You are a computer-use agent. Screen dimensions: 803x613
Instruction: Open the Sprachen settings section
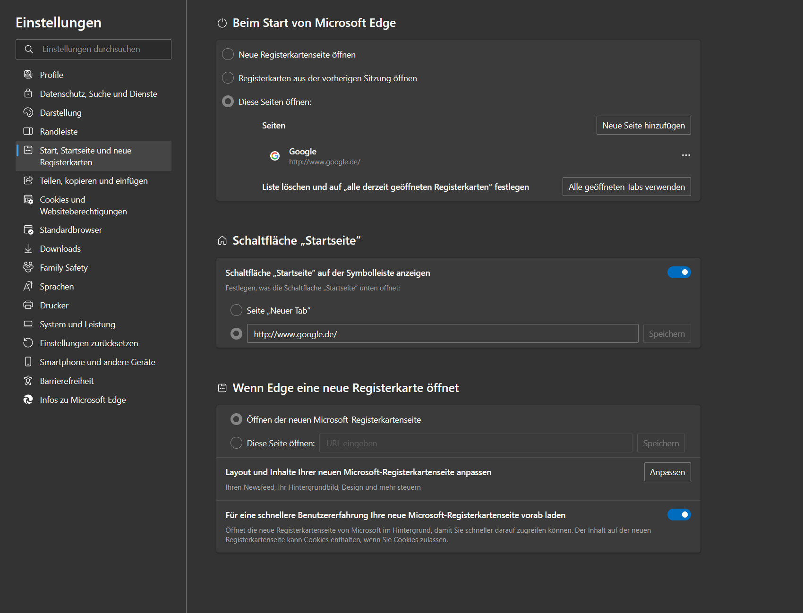tap(57, 287)
